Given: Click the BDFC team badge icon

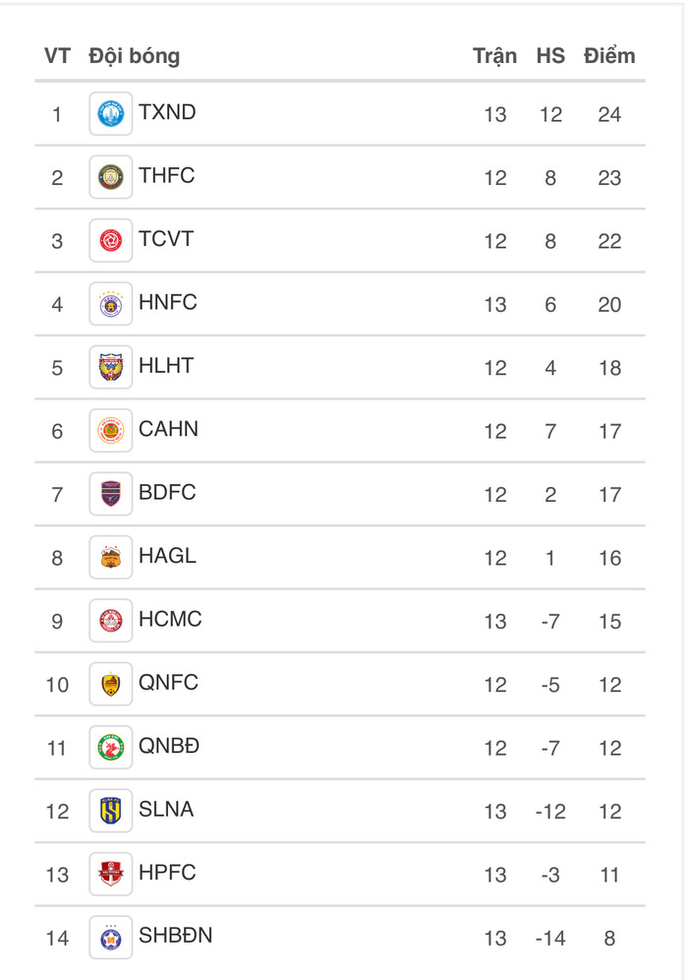Looking at the screenshot, I should tap(110, 494).
